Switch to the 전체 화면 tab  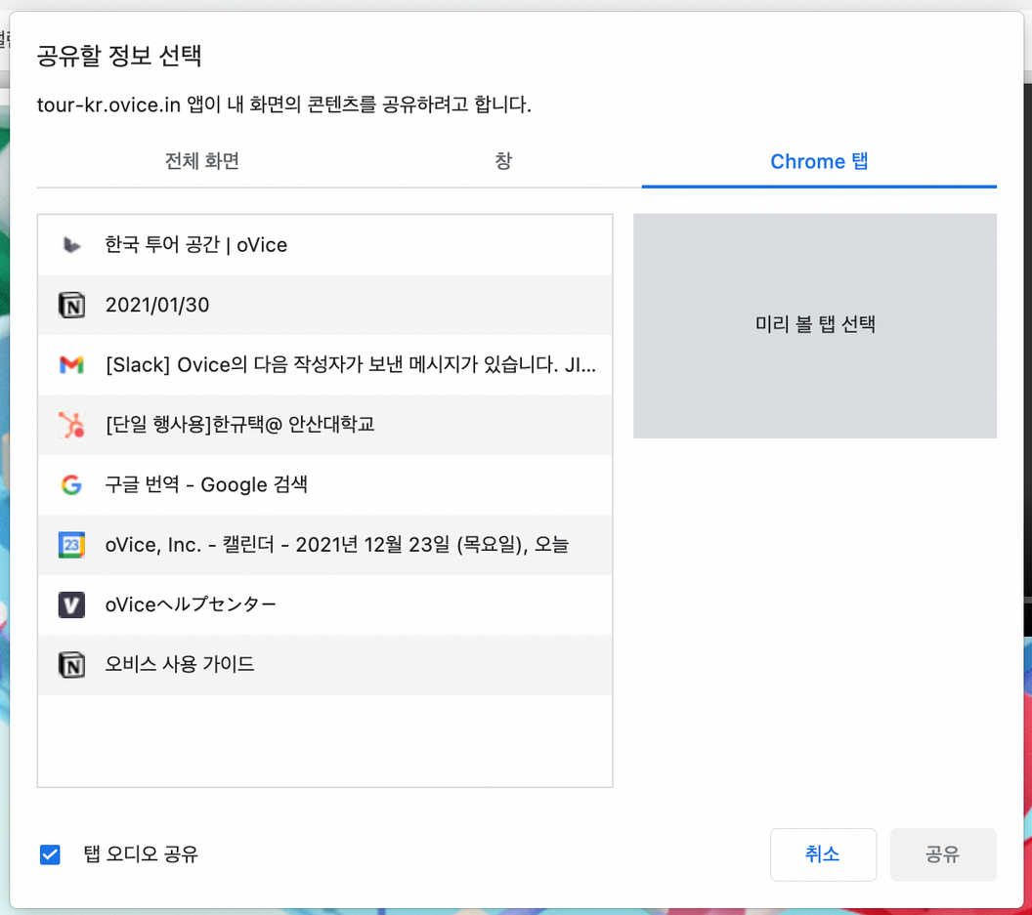point(201,161)
